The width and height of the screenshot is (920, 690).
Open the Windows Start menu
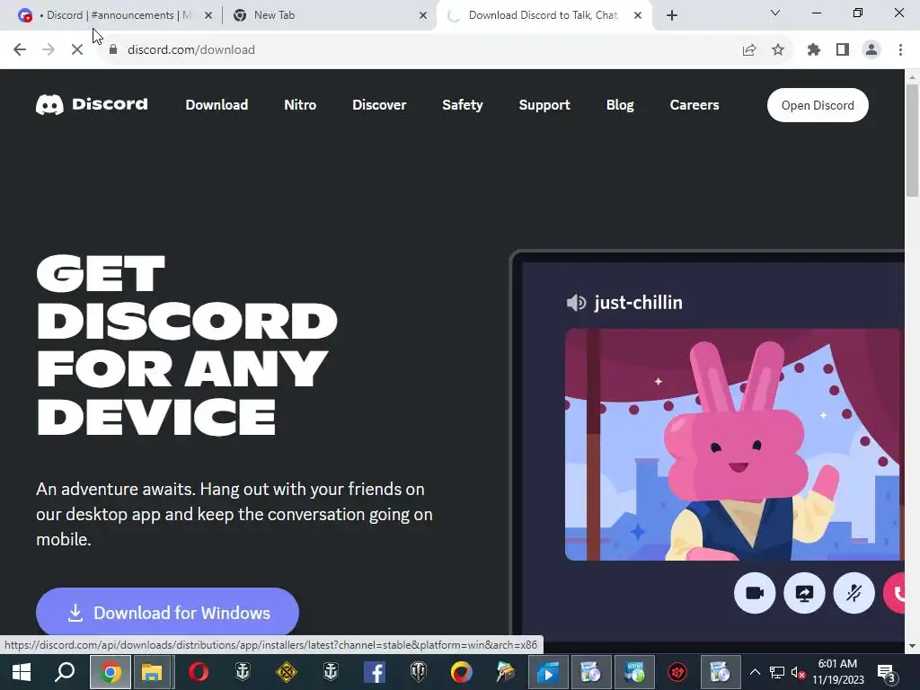(22, 672)
